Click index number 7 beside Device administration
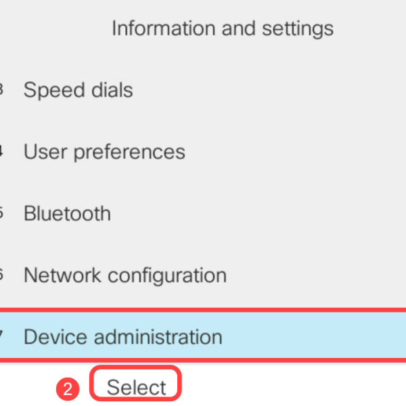This screenshot has width=406, height=406. click(x=1, y=336)
